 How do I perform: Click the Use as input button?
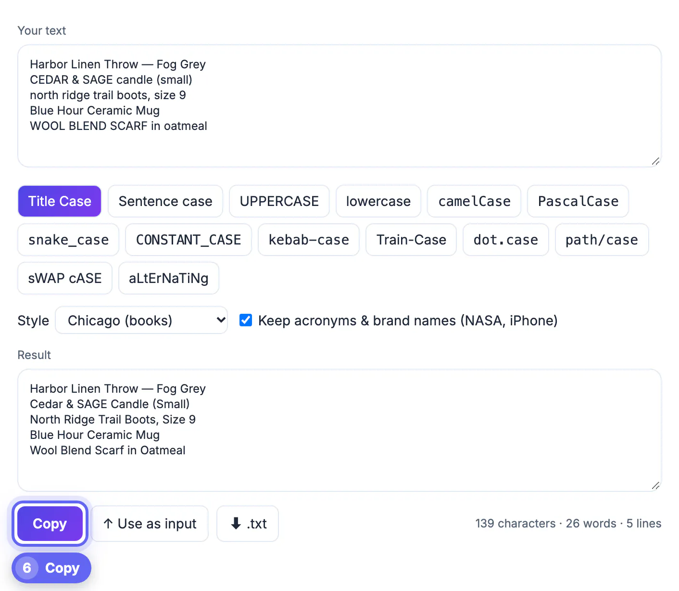[x=150, y=524]
